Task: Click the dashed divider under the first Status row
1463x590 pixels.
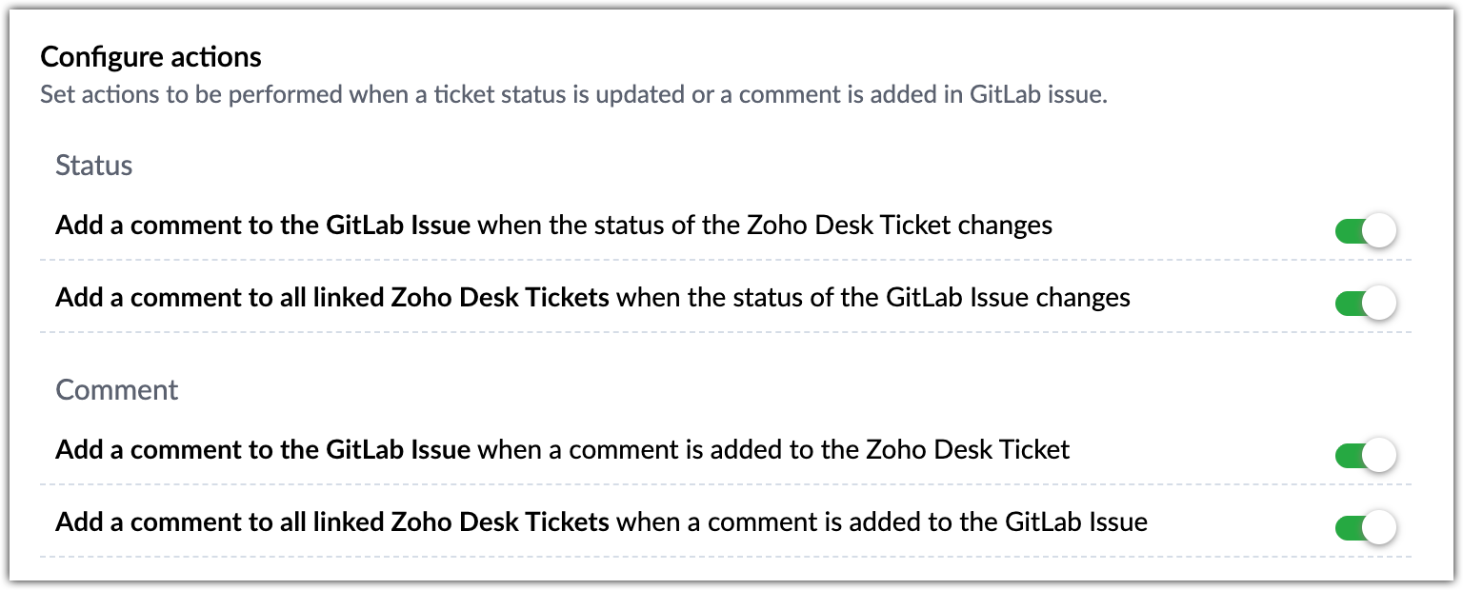Action: 724,259
